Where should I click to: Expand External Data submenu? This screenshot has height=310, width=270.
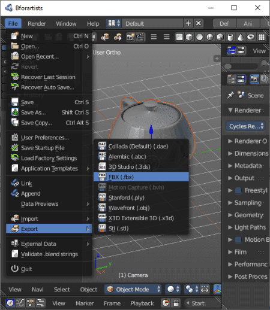coord(49,244)
